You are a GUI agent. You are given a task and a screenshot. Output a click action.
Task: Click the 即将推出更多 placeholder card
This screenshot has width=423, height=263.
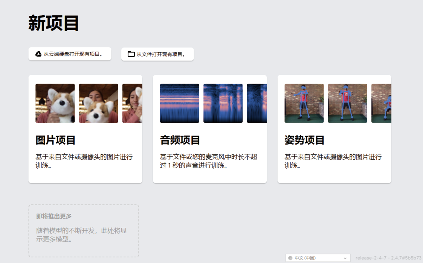coord(84,231)
